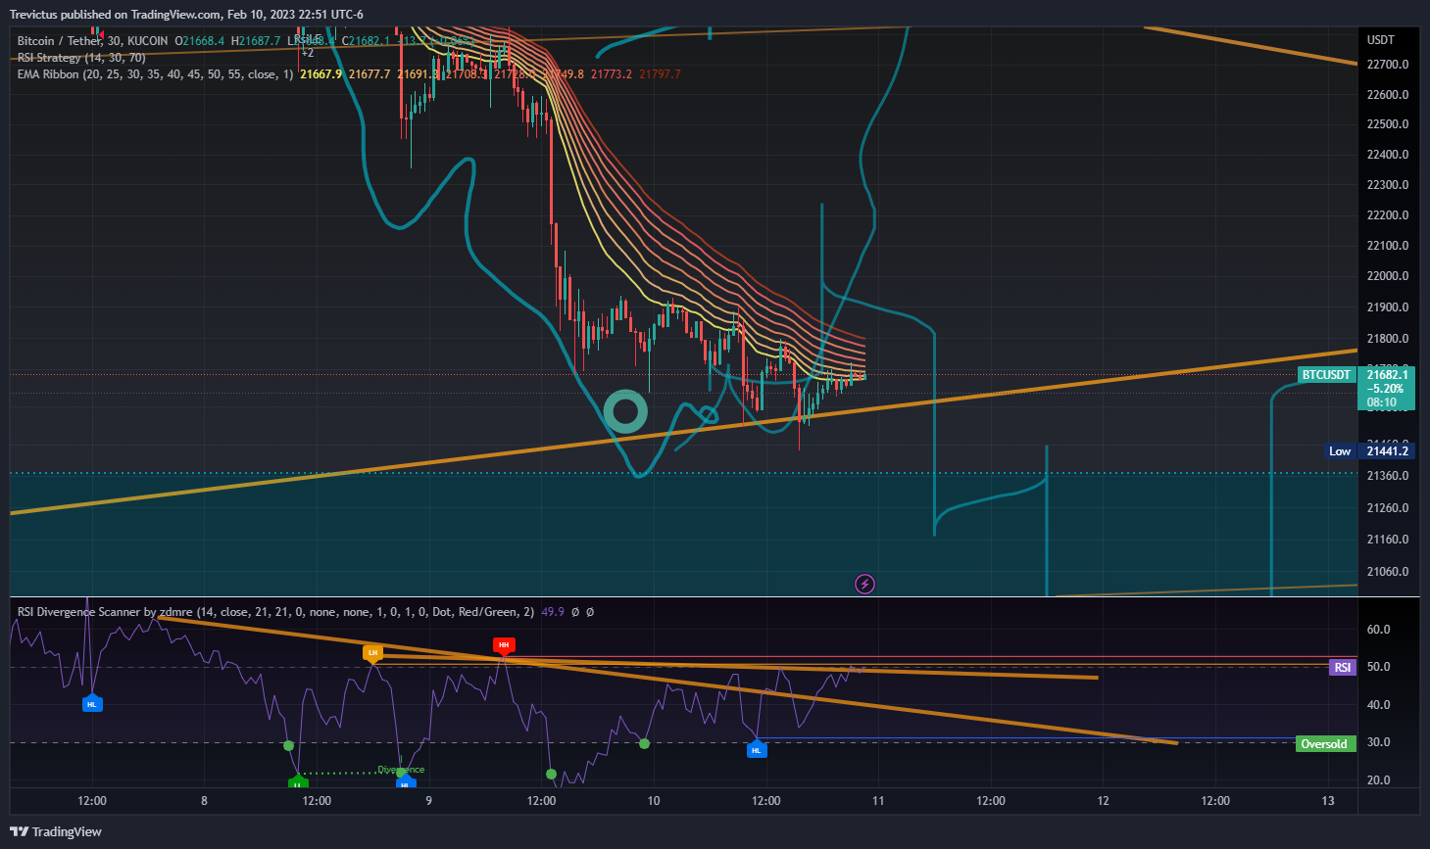Select RSI Divergence Scanner by zdmre legend
The width and height of the screenshot is (1430, 849).
275,612
